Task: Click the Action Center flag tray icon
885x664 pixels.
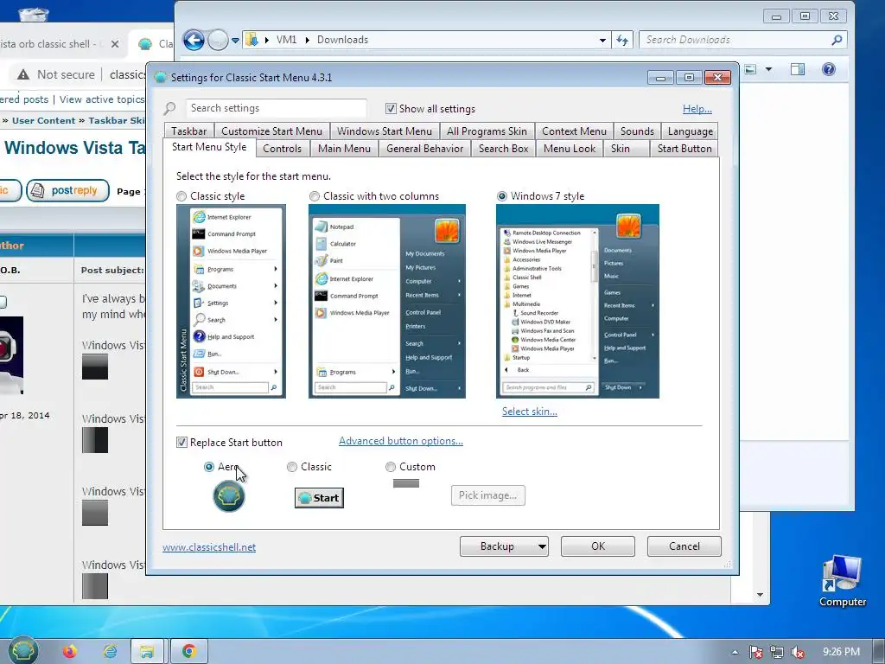Action: 755,652
